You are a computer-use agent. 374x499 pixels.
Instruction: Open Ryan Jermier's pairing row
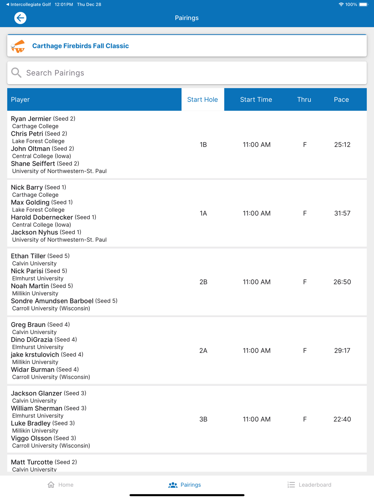(x=187, y=145)
